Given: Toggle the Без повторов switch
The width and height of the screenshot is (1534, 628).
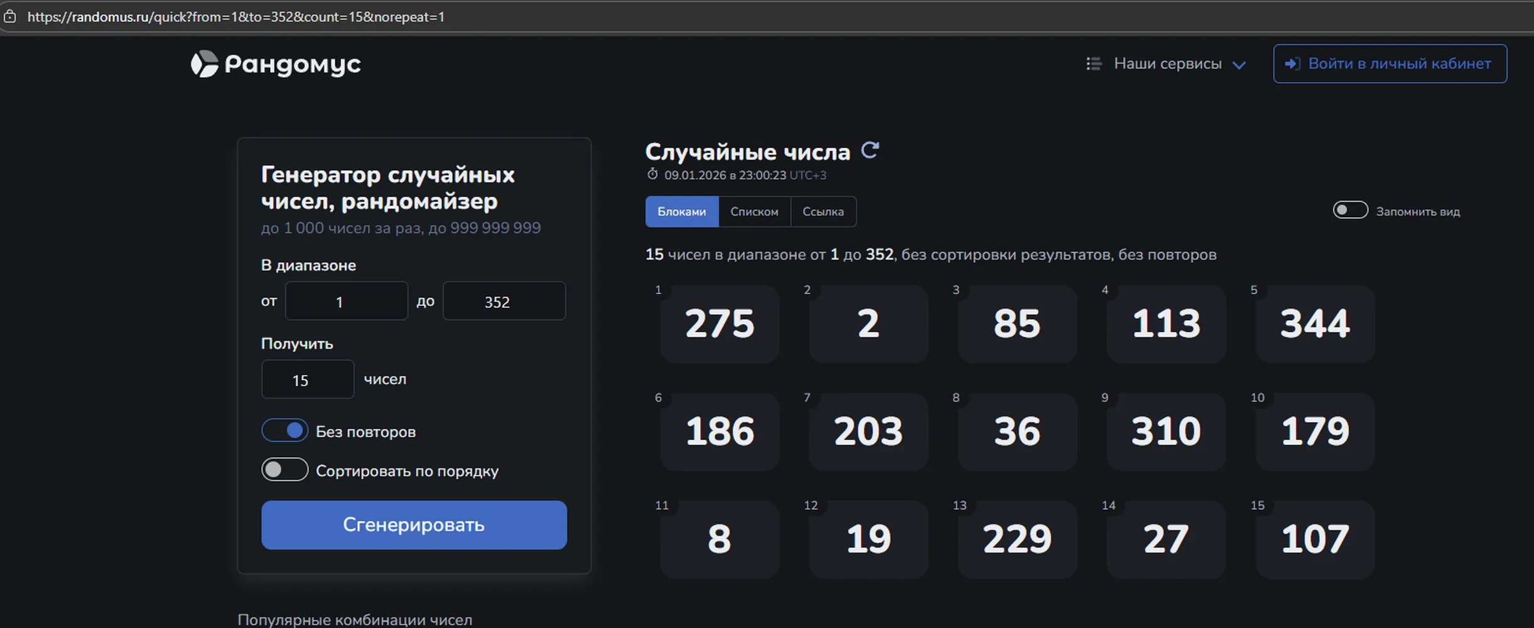Looking at the screenshot, I should click(x=285, y=431).
